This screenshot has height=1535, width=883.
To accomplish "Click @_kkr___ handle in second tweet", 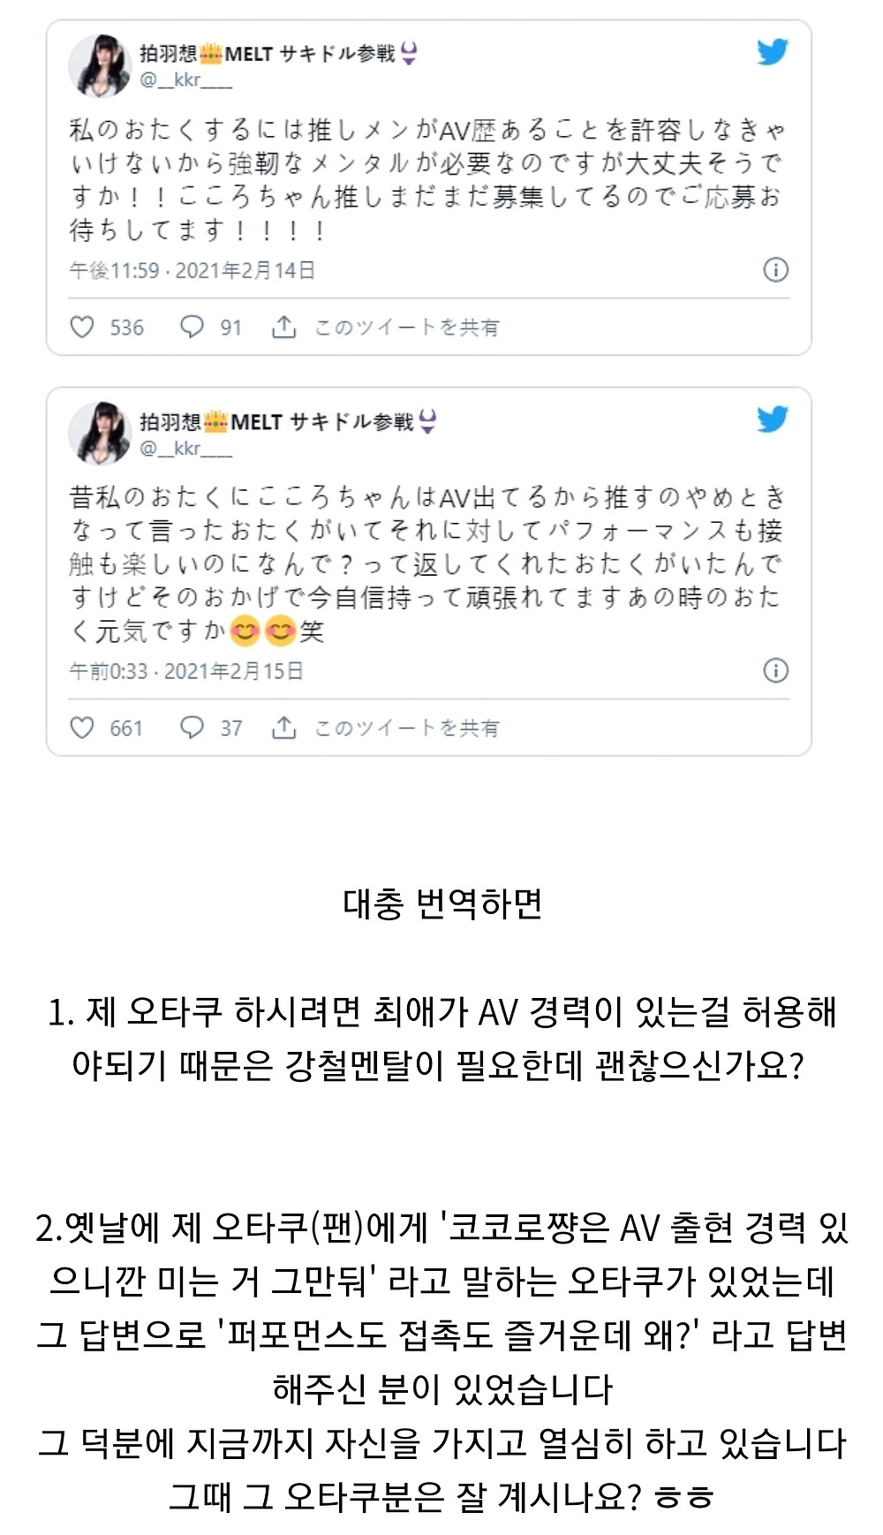I will [185, 448].
